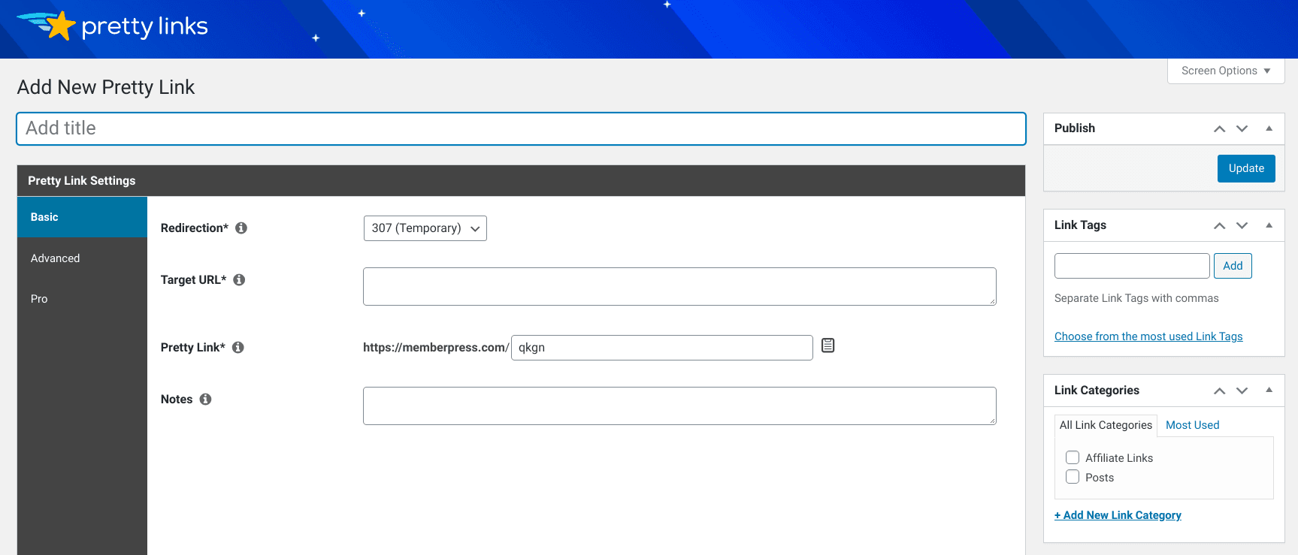Screen dimensions: 1298x555
Task: Collapse the Link Categories panel toggle
Action: (x=1269, y=390)
